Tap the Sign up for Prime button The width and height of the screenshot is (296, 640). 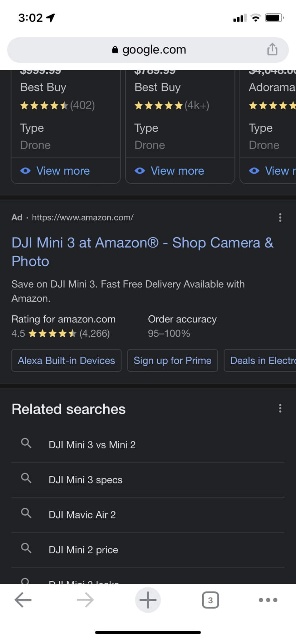pyautogui.click(x=172, y=360)
